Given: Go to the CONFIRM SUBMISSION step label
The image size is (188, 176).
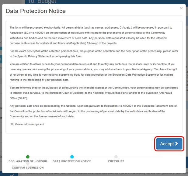Looking at the screenshot, I should click(x=28, y=167).
